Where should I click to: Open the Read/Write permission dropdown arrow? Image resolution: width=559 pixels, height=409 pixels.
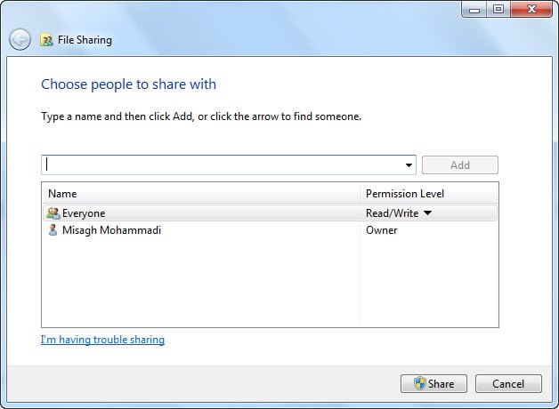point(427,213)
